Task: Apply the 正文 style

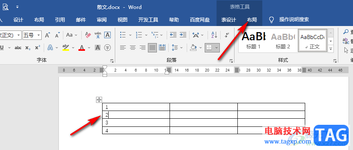Action: coord(313,41)
